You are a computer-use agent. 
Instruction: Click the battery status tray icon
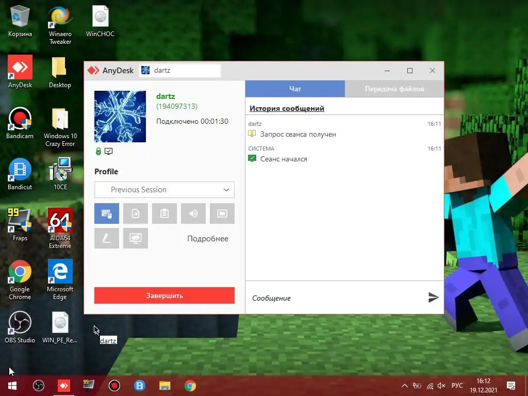[417, 386]
